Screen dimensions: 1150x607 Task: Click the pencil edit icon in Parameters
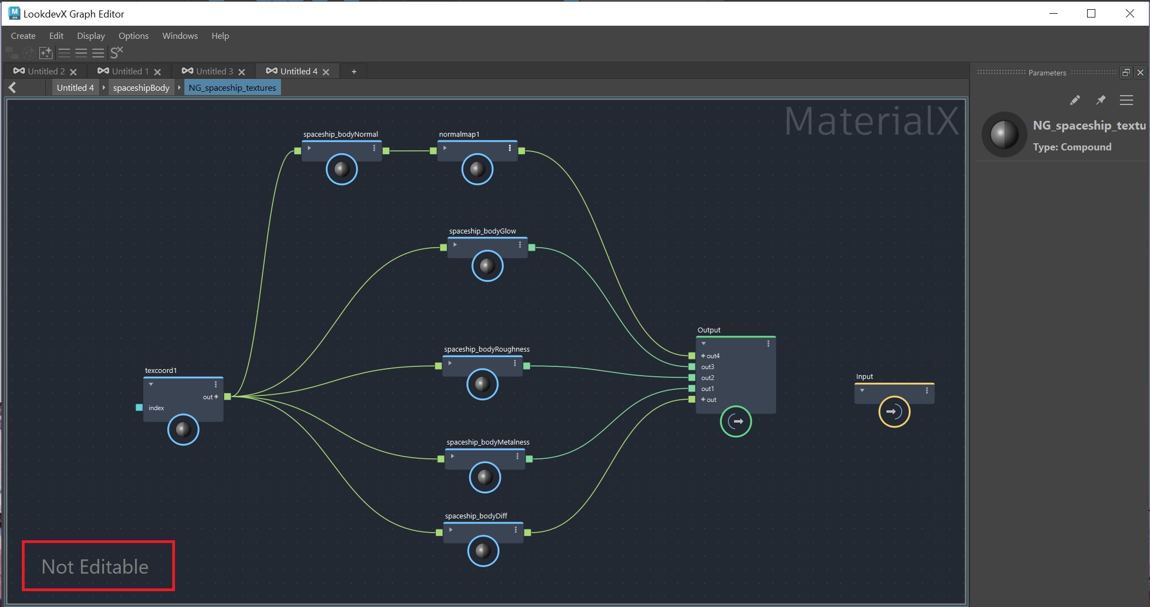tap(1075, 100)
